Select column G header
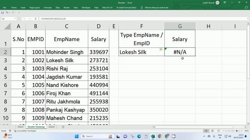Image resolution: width=250 pixels, height=140 pixels. click(x=180, y=26)
